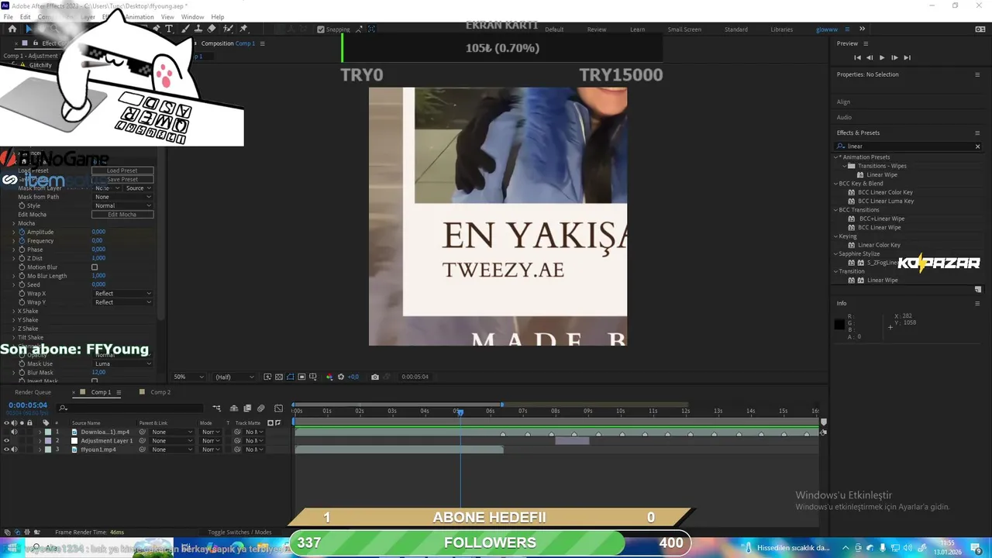992x558 pixels.
Task: Open the channel and color management icon
Action: tap(329, 377)
